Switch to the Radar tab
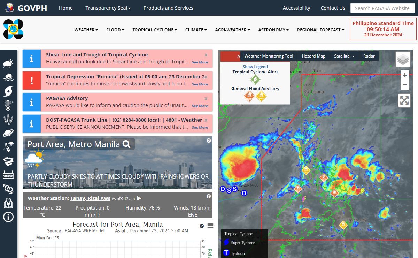 coord(369,56)
